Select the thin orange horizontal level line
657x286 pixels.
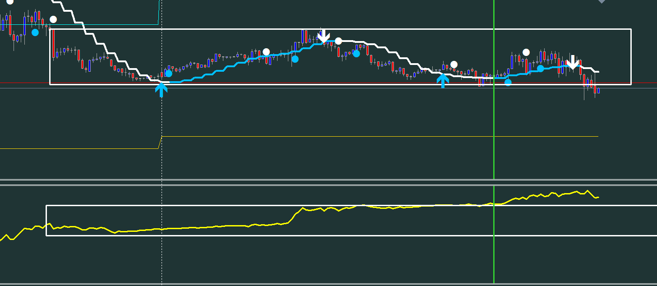(380, 136)
